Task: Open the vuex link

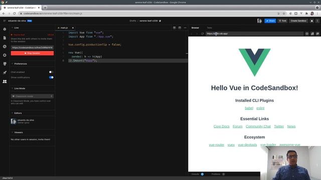Action: 231,145
